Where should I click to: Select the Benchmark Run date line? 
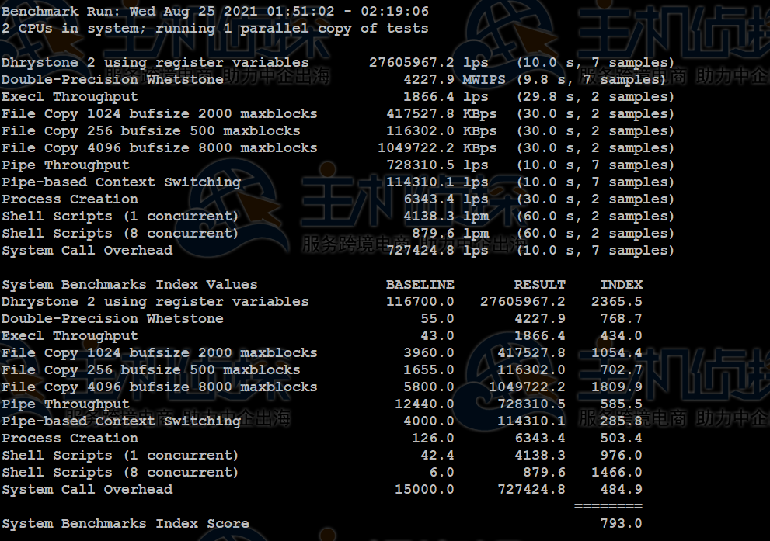tap(215, 12)
